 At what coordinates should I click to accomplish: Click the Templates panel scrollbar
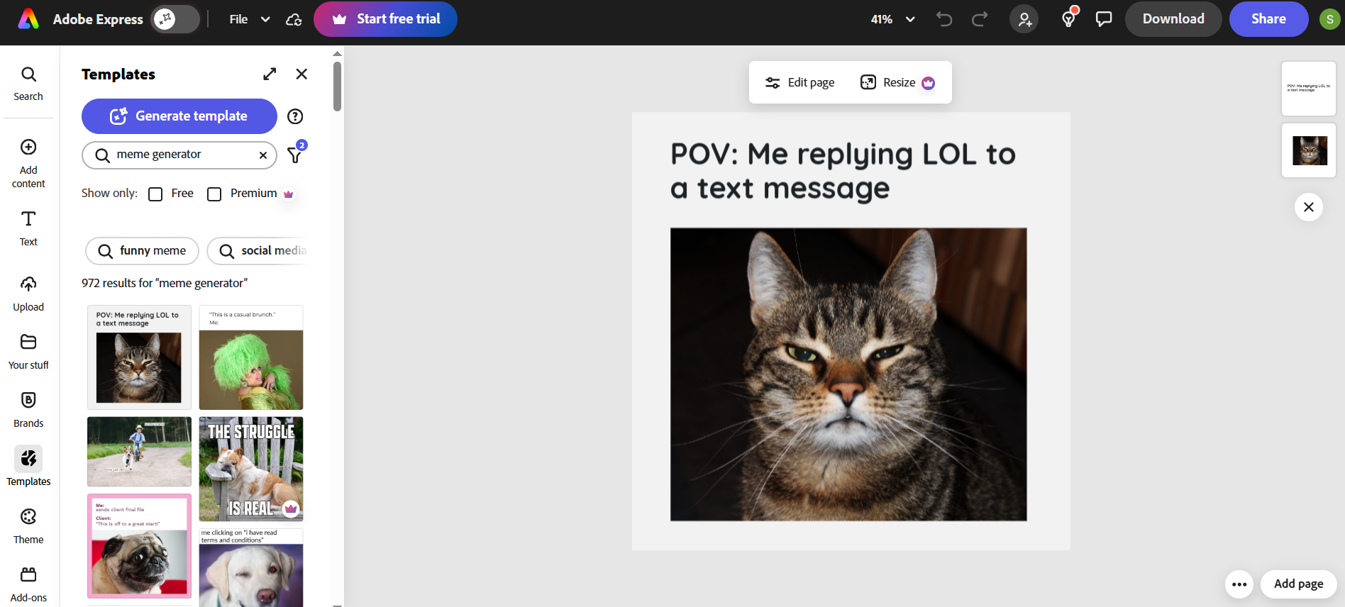click(x=337, y=87)
